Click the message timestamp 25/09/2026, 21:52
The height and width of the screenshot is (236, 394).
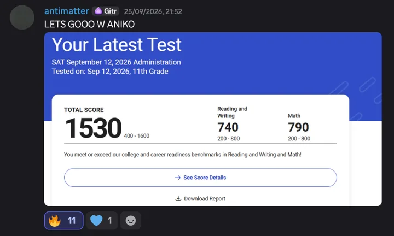153,11
